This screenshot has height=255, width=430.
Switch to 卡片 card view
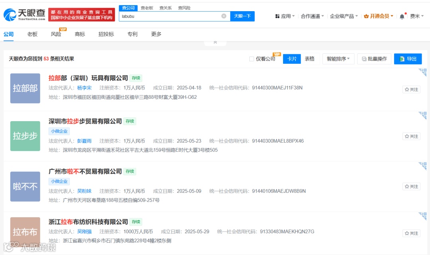point(292,59)
